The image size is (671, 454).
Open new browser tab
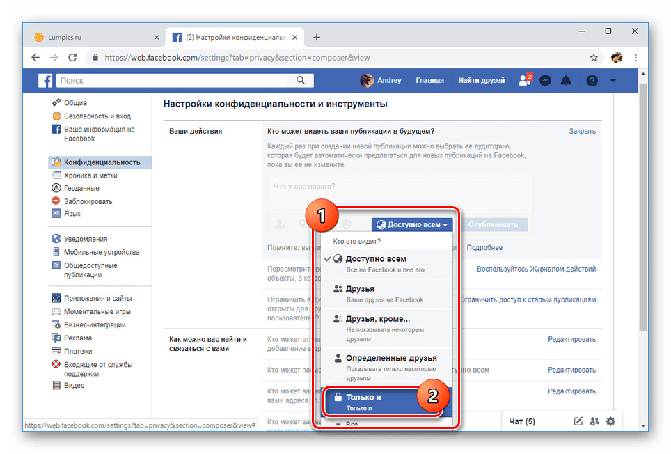(x=316, y=37)
